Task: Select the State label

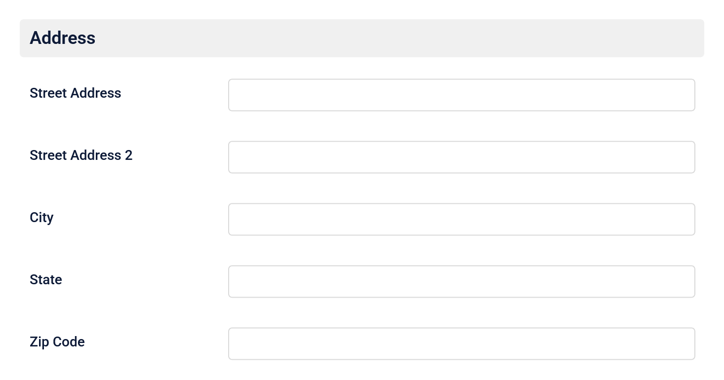Action: (x=46, y=280)
